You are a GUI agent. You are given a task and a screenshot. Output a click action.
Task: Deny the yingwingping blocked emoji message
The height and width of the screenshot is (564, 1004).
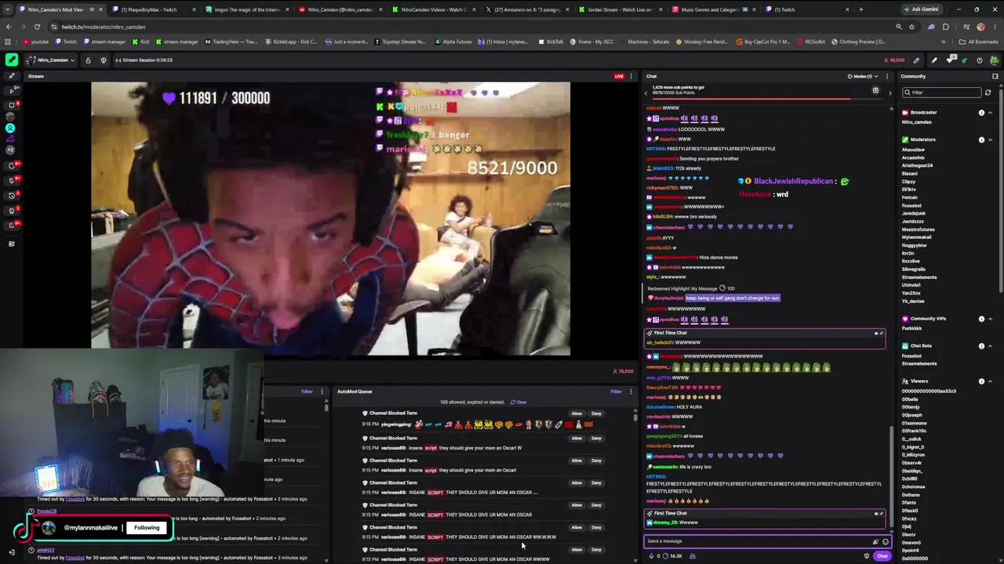pos(596,414)
